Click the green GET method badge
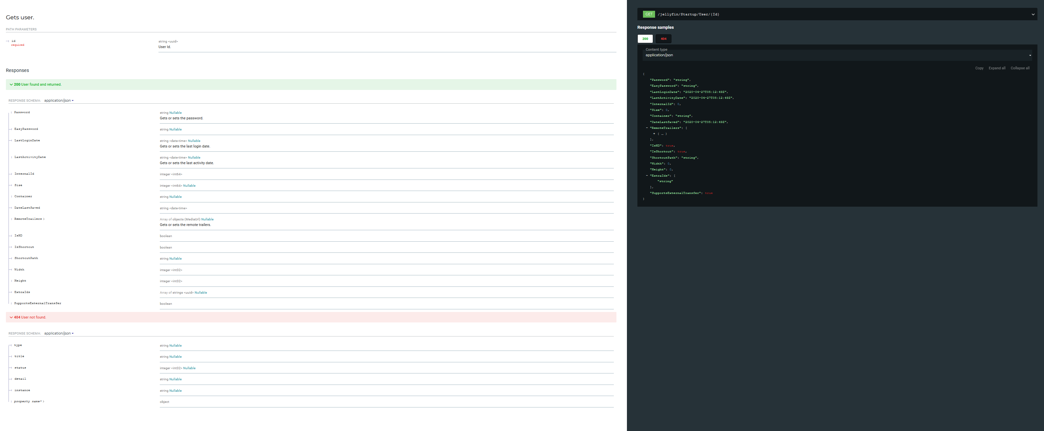 point(649,14)
